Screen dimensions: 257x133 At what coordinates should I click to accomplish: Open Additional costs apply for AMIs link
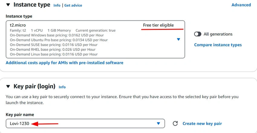point(65,63)
